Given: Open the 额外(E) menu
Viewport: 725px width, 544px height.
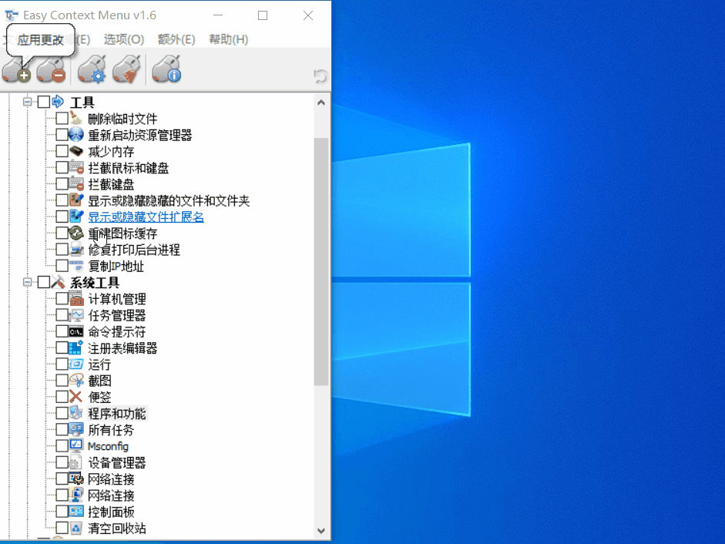Looking at the screenshot, I should 176,39.
